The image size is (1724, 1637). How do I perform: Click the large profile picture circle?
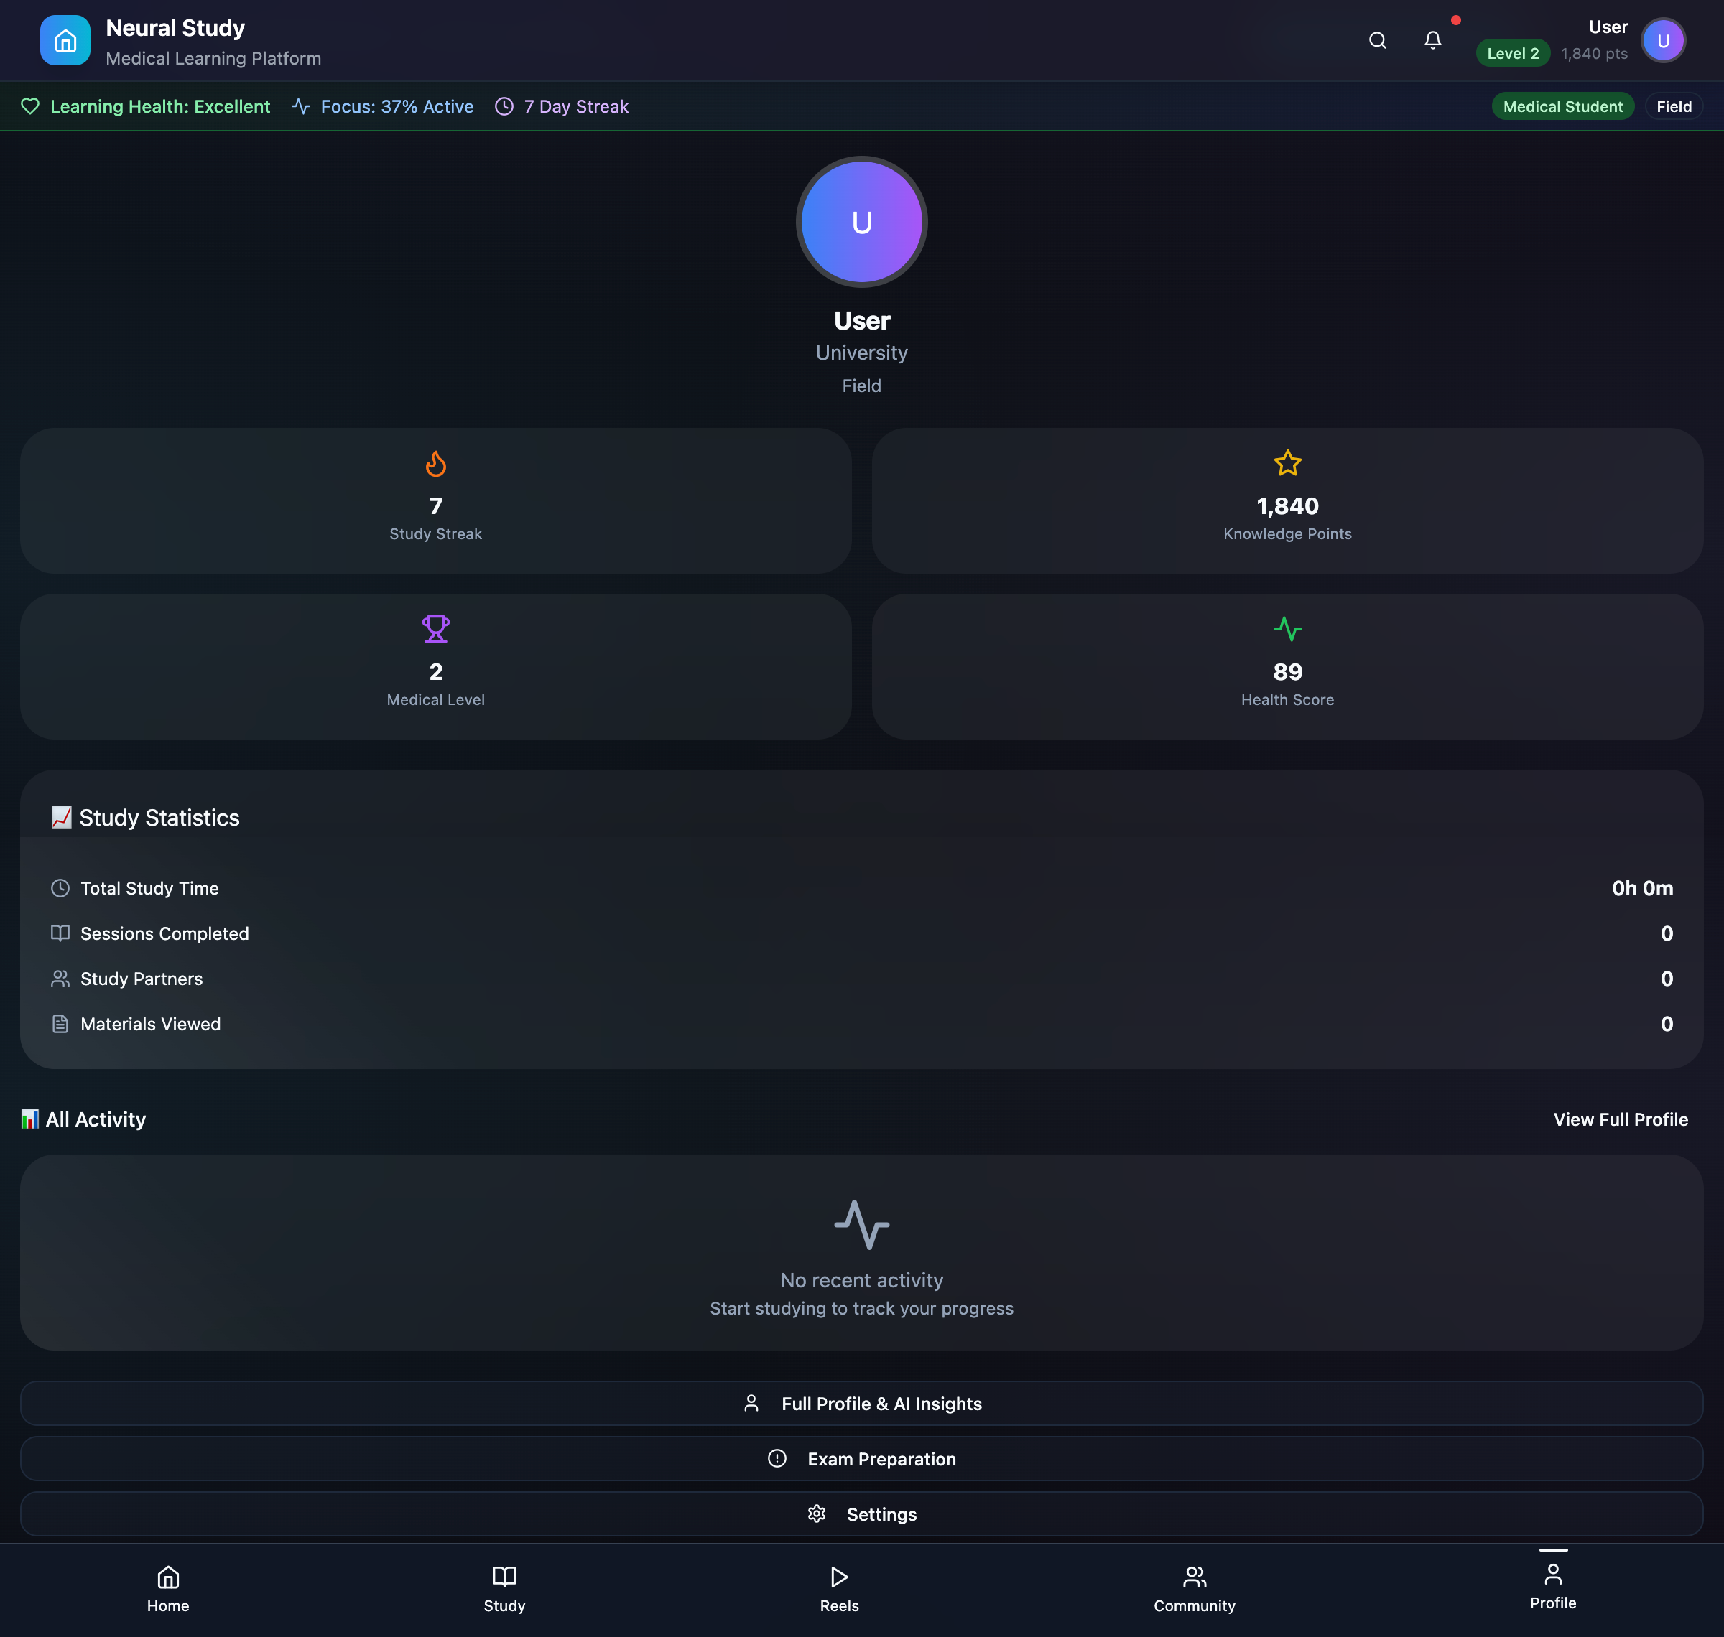861,222
